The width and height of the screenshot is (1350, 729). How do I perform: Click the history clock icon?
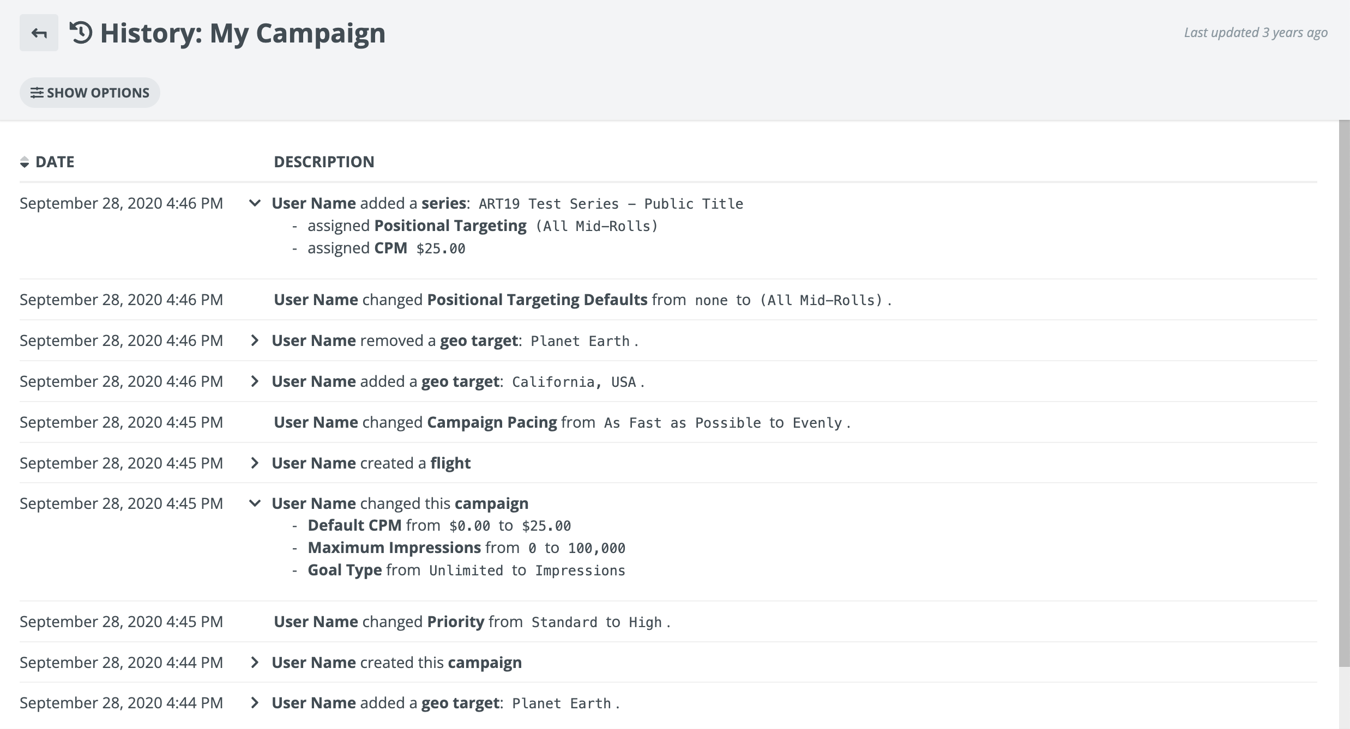tap(81, 33)
